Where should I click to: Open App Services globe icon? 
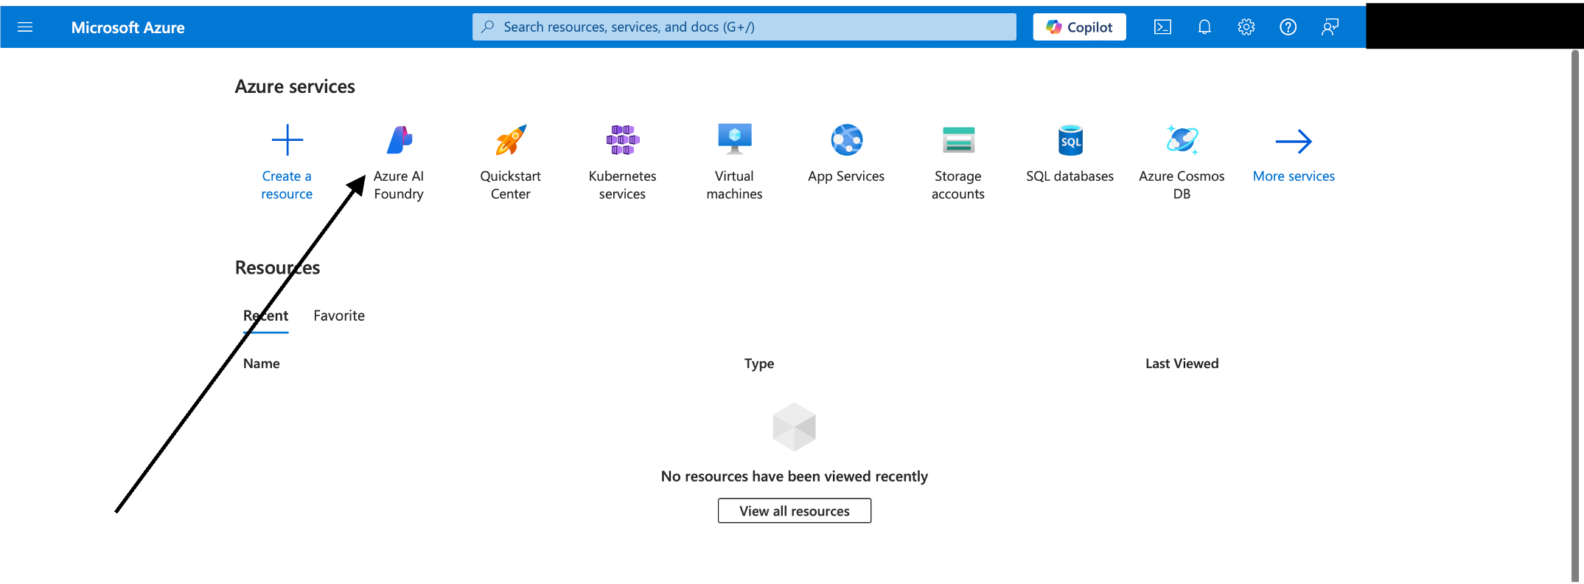847,140
